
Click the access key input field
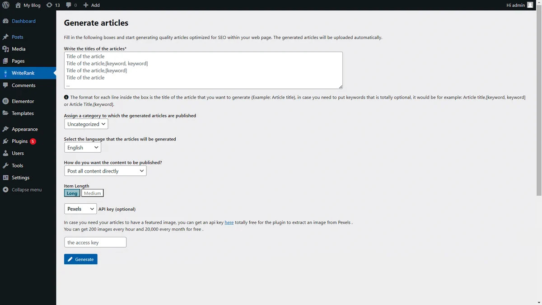(x=95, y=243)
